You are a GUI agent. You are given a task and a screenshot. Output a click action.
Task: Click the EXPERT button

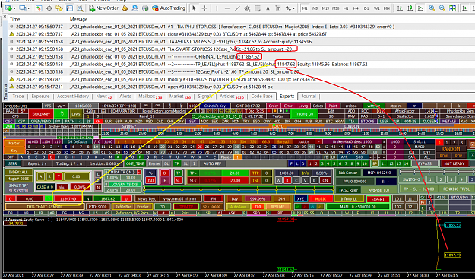[378, 199]
